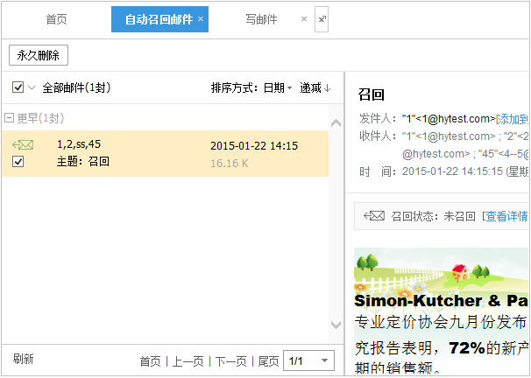This screenshot has height=378, width=531.
Task: Close the 自动召回邮件 tab
Action: click(201, 18)
